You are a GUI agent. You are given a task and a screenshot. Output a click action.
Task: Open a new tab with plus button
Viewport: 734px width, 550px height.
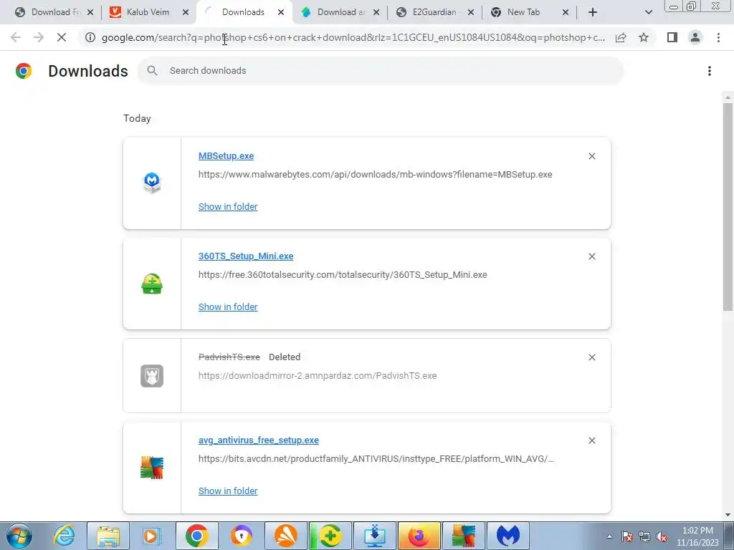click(x=593, y=12)
